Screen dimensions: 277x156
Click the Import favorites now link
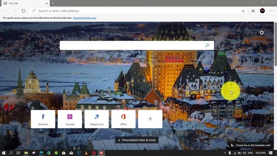point(85,18)
